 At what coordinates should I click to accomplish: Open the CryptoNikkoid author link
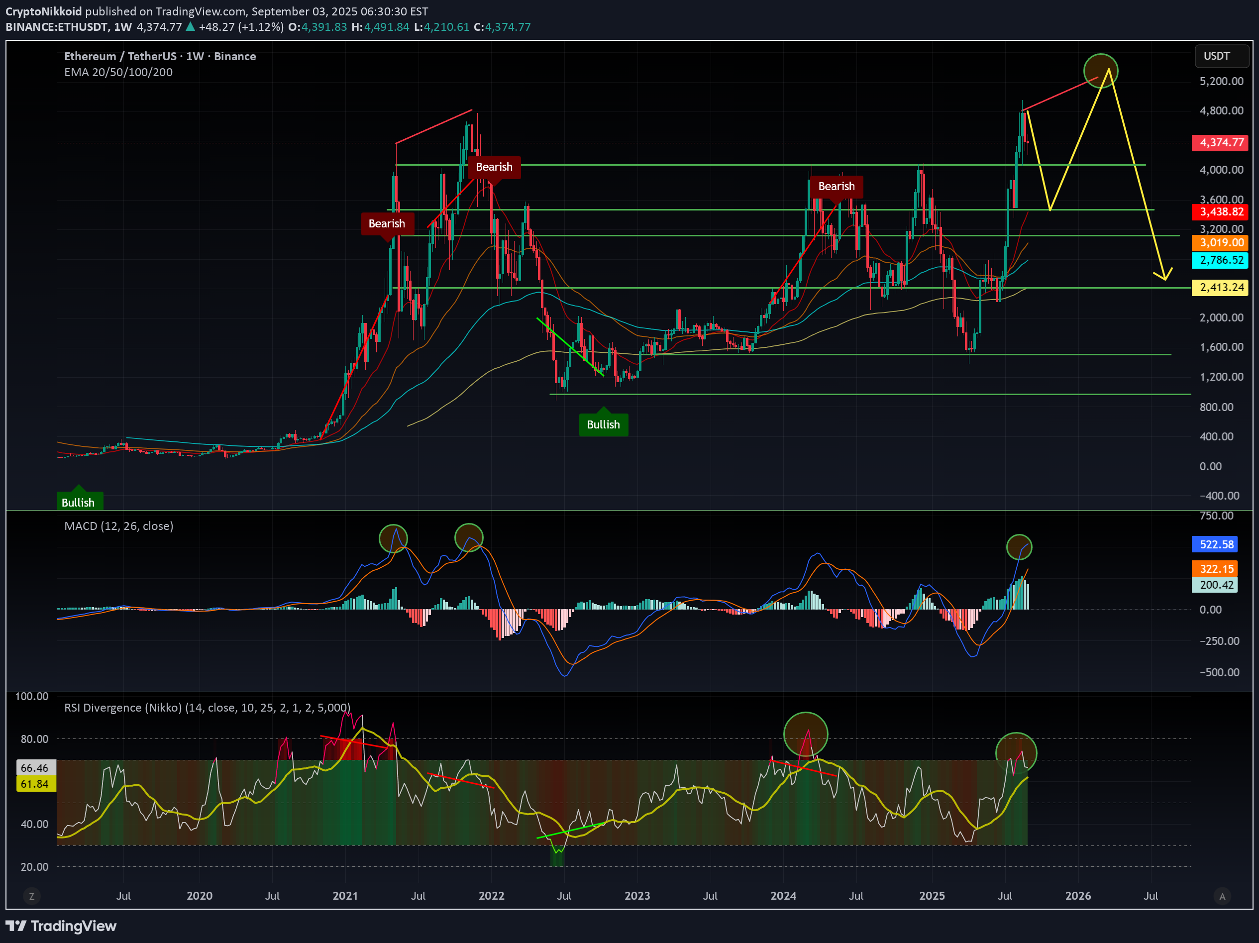coord(44,11)
